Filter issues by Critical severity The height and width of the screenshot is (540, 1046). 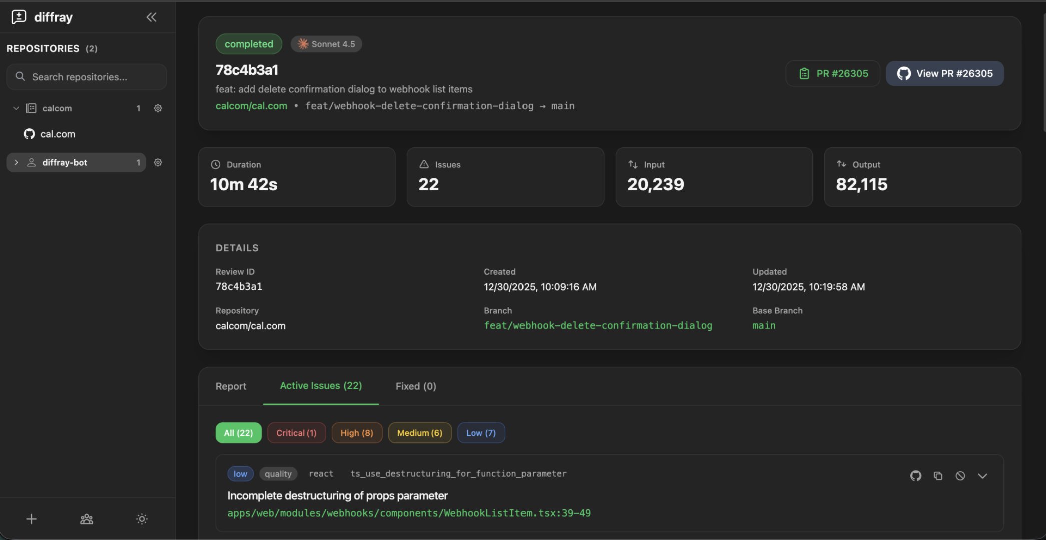296,432
